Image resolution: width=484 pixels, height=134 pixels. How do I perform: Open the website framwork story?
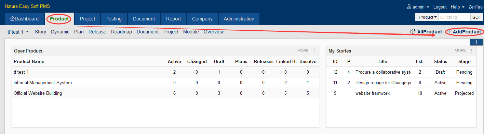pos(373,93)
